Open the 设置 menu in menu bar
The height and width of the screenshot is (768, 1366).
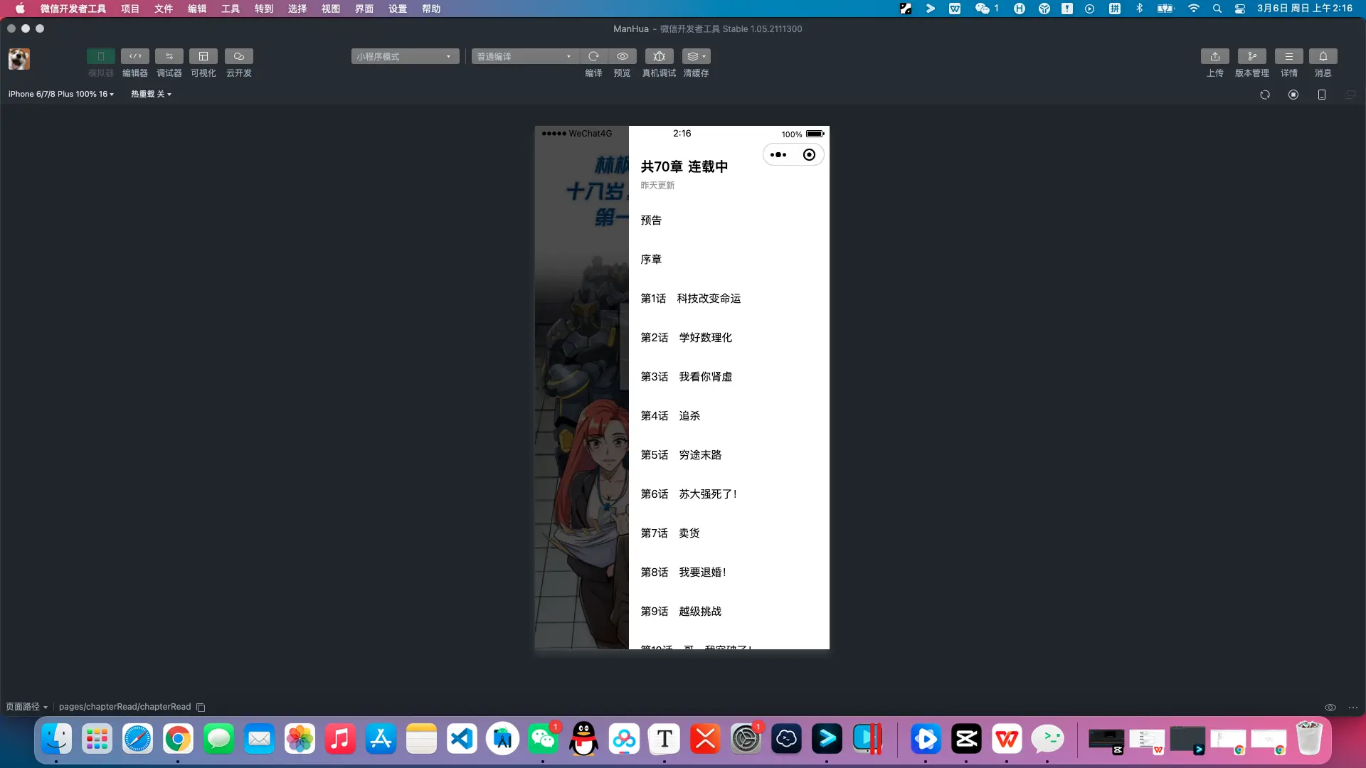tap(397, 9)
